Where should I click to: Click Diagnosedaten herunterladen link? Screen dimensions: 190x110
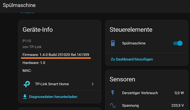53,97
